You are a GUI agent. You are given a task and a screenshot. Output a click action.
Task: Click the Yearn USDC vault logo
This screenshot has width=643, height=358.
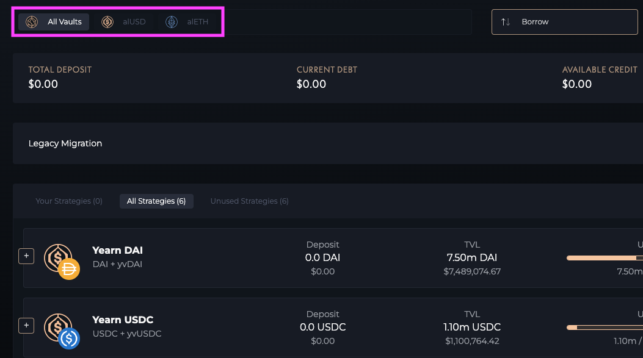[57, 326]
